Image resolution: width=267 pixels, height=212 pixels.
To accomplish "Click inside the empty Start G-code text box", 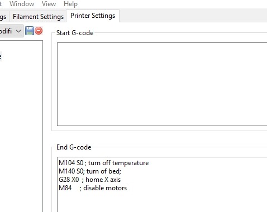I will pyautogui.click(x=162, y=84).
